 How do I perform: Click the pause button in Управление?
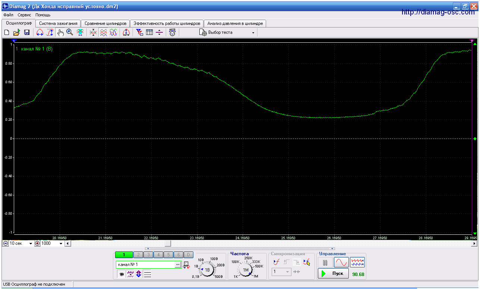pos(325,262)
